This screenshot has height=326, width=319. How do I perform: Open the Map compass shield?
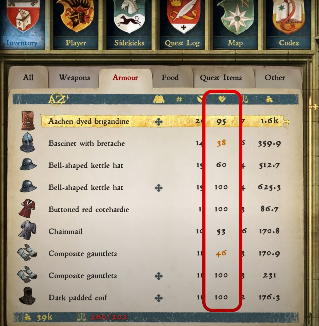pyautogui.click(x=235, y=25)
